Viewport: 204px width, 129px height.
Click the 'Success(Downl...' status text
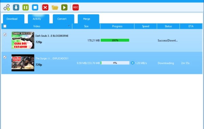coord(168,40)
